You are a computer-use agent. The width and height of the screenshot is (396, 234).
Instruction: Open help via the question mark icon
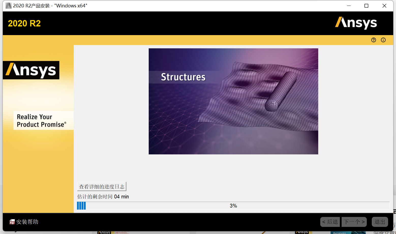[373, 40]
